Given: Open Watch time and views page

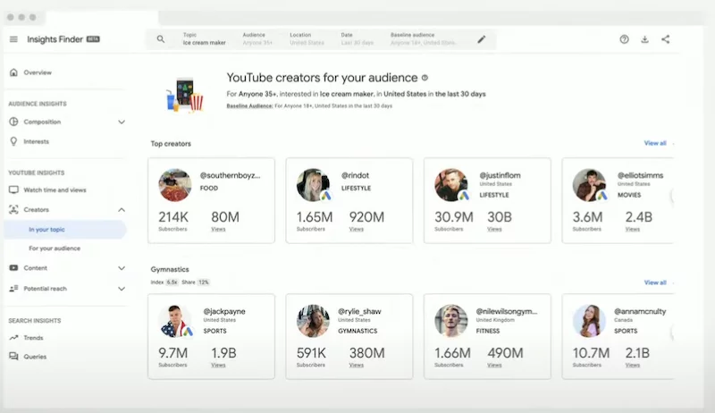Looking at the screenshot, I should (x=55, y=190).
